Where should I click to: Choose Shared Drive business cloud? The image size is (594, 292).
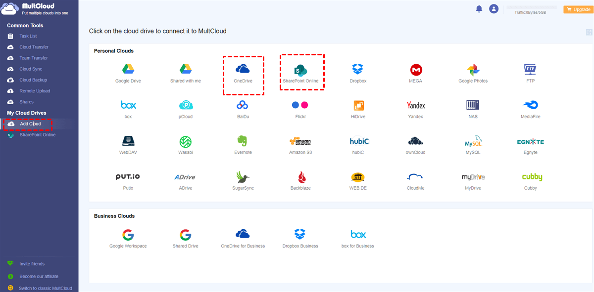186,239
